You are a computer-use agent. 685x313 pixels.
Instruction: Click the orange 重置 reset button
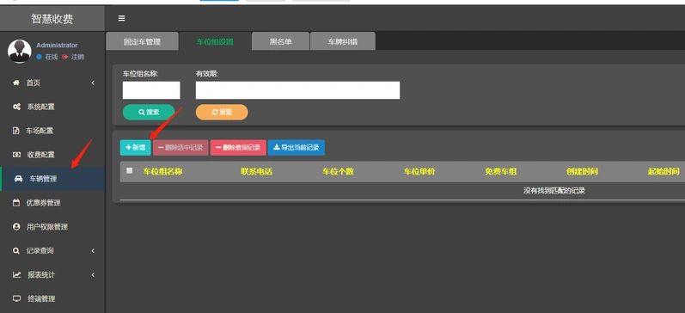point(222,113)
